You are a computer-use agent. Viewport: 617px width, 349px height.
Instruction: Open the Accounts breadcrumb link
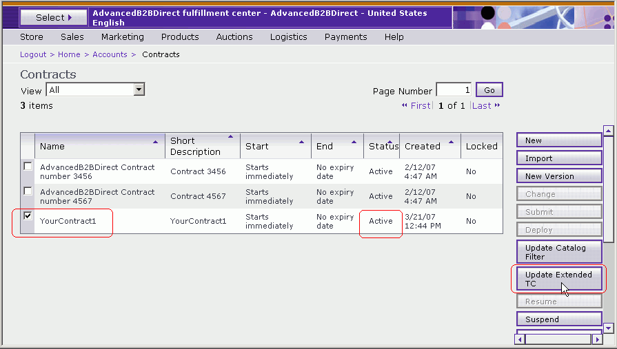tap(110, 54)
